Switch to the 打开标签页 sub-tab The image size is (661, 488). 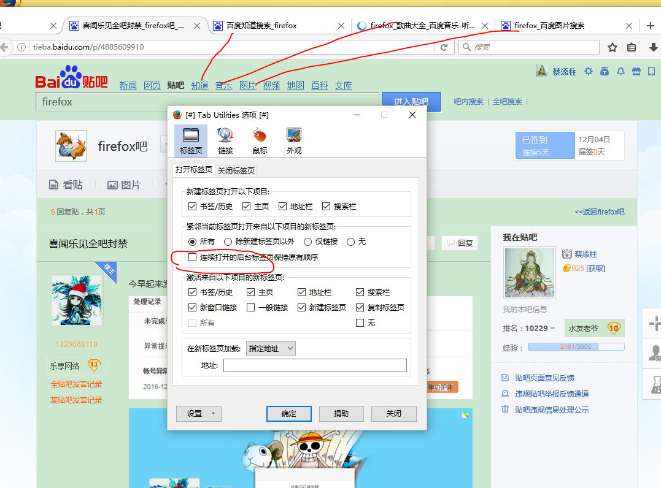[x=193, y=170]
